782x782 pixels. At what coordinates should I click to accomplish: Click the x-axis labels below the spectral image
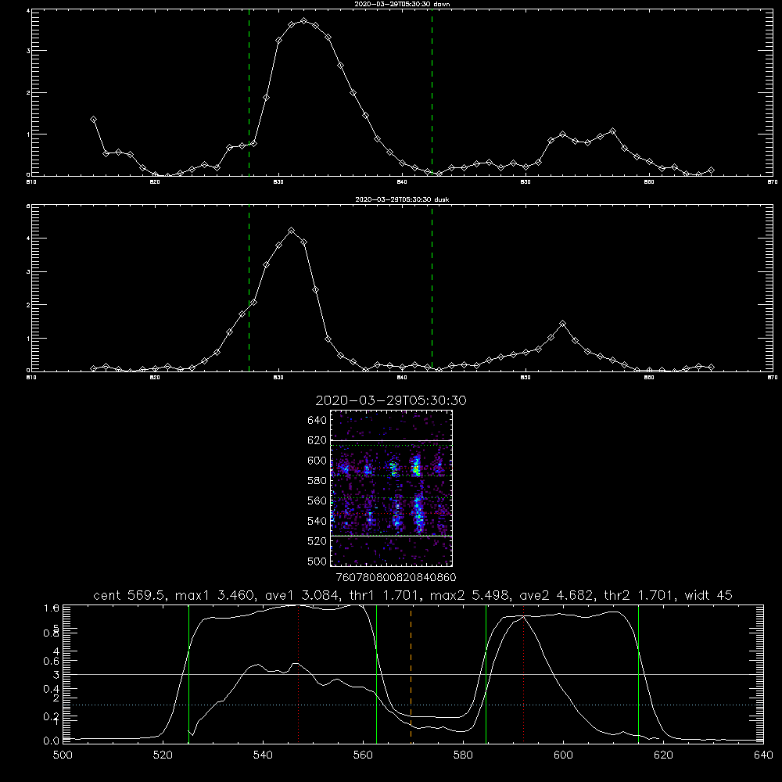click(x=396, y=578)
